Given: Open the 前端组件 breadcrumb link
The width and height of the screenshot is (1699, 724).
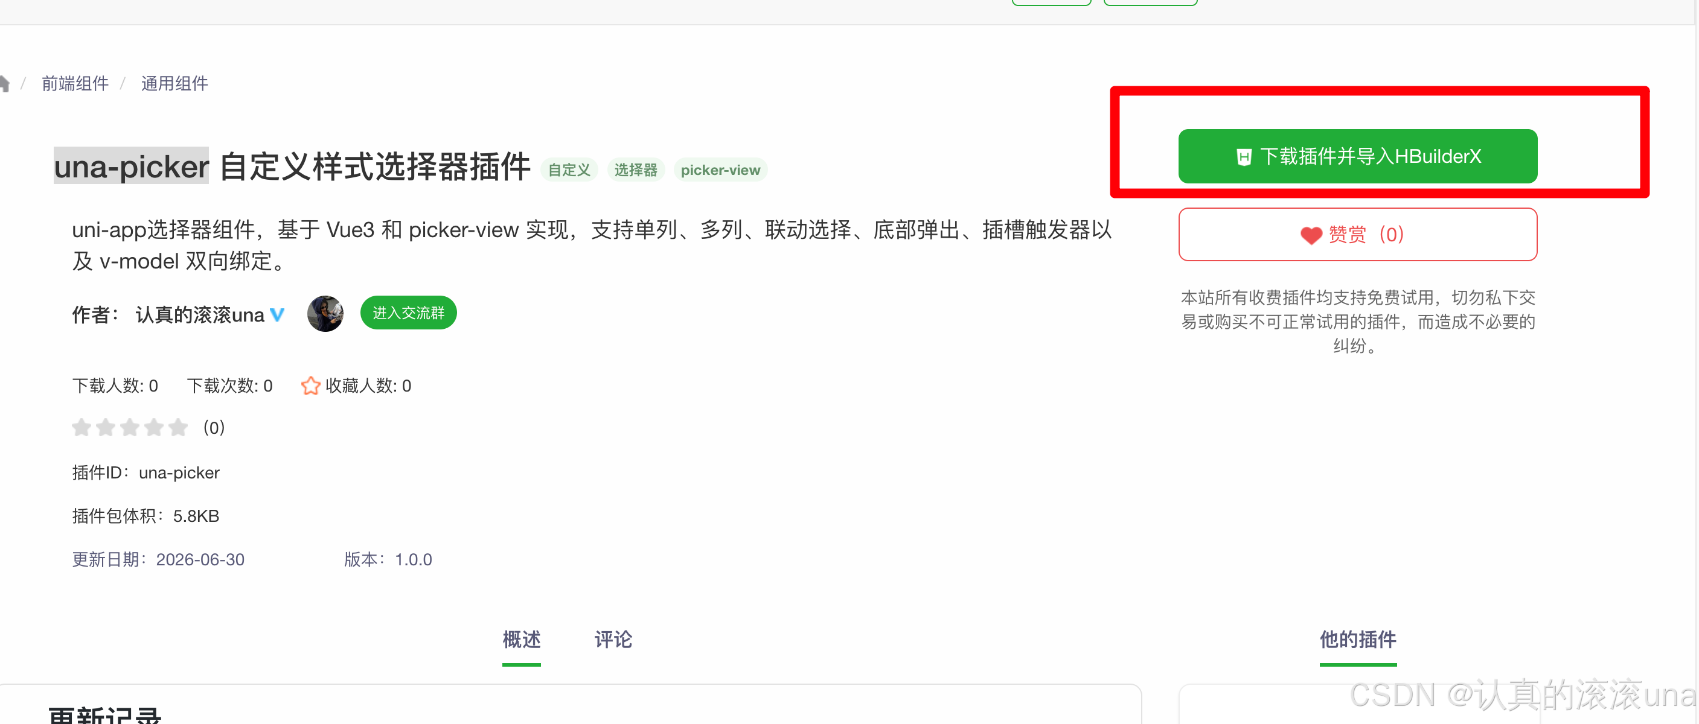Looking at the screenshot, I should click(75, 84).
